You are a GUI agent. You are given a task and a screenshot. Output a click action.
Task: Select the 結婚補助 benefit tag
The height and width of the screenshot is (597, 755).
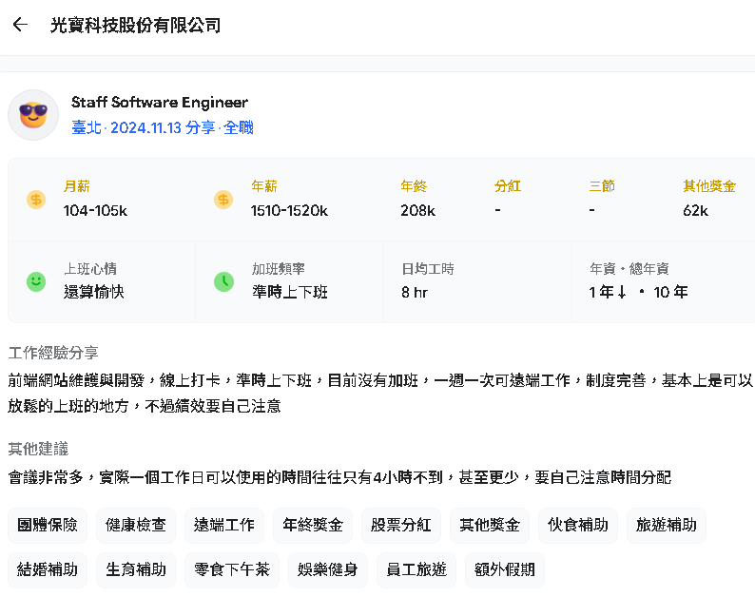(48, 570)
